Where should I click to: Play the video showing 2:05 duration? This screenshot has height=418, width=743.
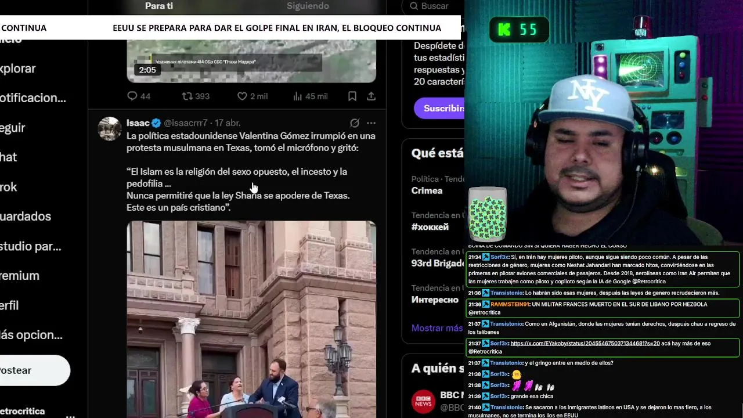click(251, 61)
